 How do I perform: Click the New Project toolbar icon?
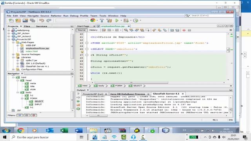pyautogui.click(x=18, y=20)
